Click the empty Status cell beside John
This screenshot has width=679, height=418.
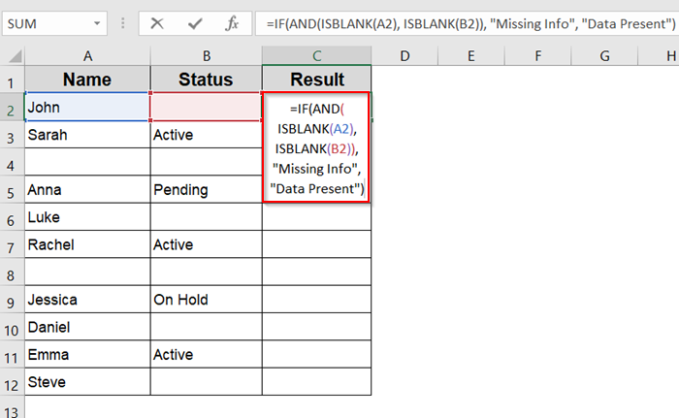pyautogui.click(x=206, y=107)
